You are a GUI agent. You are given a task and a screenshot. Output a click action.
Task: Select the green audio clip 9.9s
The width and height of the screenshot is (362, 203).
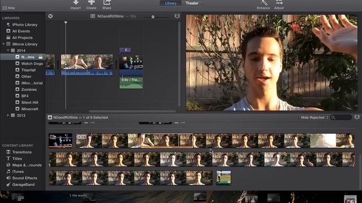coord(131,83)
